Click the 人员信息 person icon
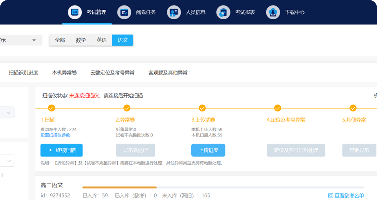The image size is (377, 200). point(174,12)
